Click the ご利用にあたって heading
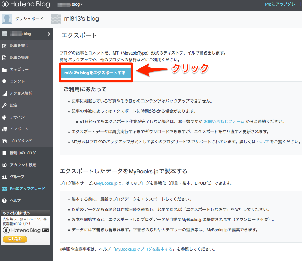Screen dimensions: 302x261 click(85, 89)
